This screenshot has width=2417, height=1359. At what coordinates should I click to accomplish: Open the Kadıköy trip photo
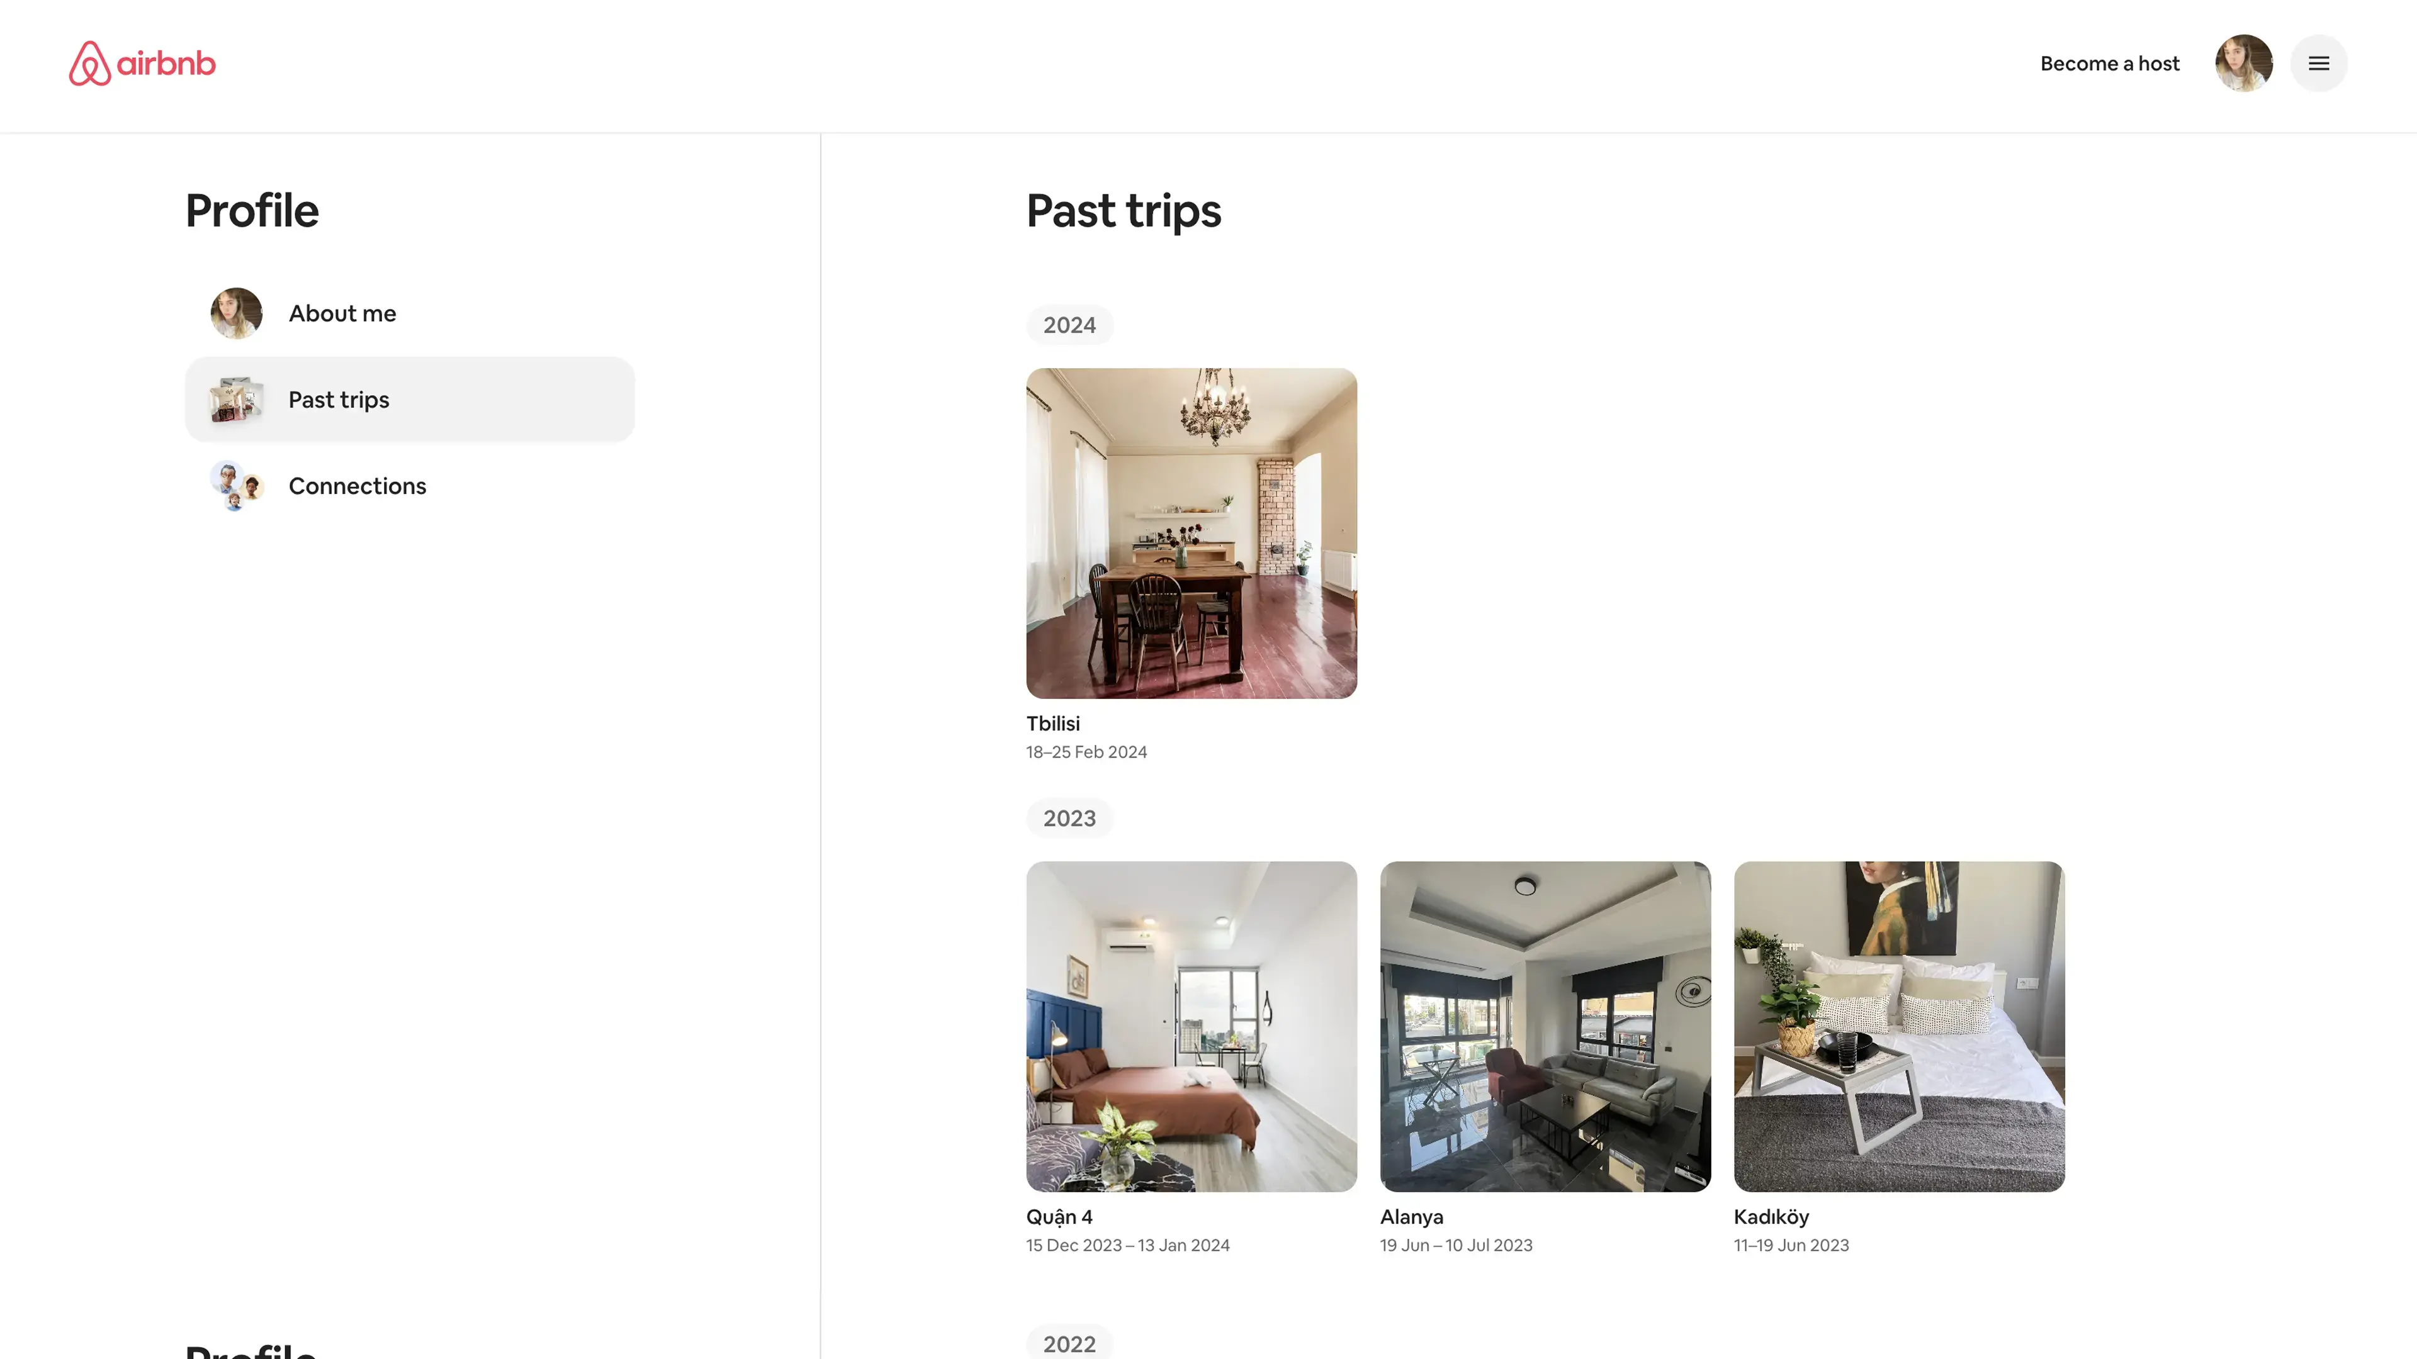point(1899,1026)
